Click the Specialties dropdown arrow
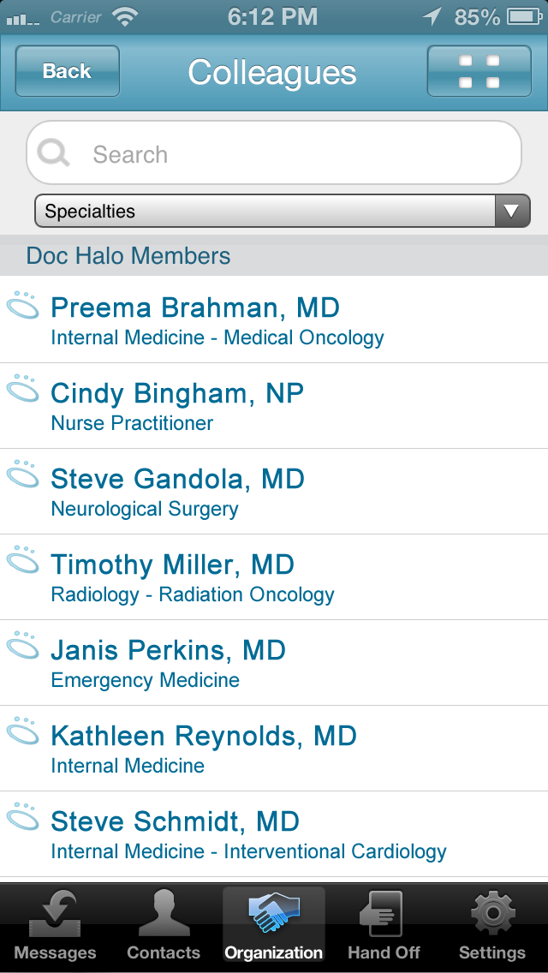This screenshot has height=973, width=548. coord(512,211)
